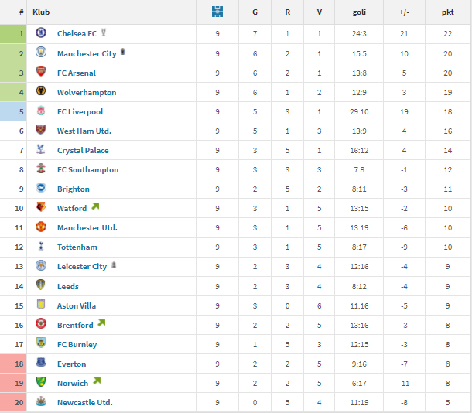472x413 pixels.
Task: Select the goli column header
Action: tap(359, 12)
